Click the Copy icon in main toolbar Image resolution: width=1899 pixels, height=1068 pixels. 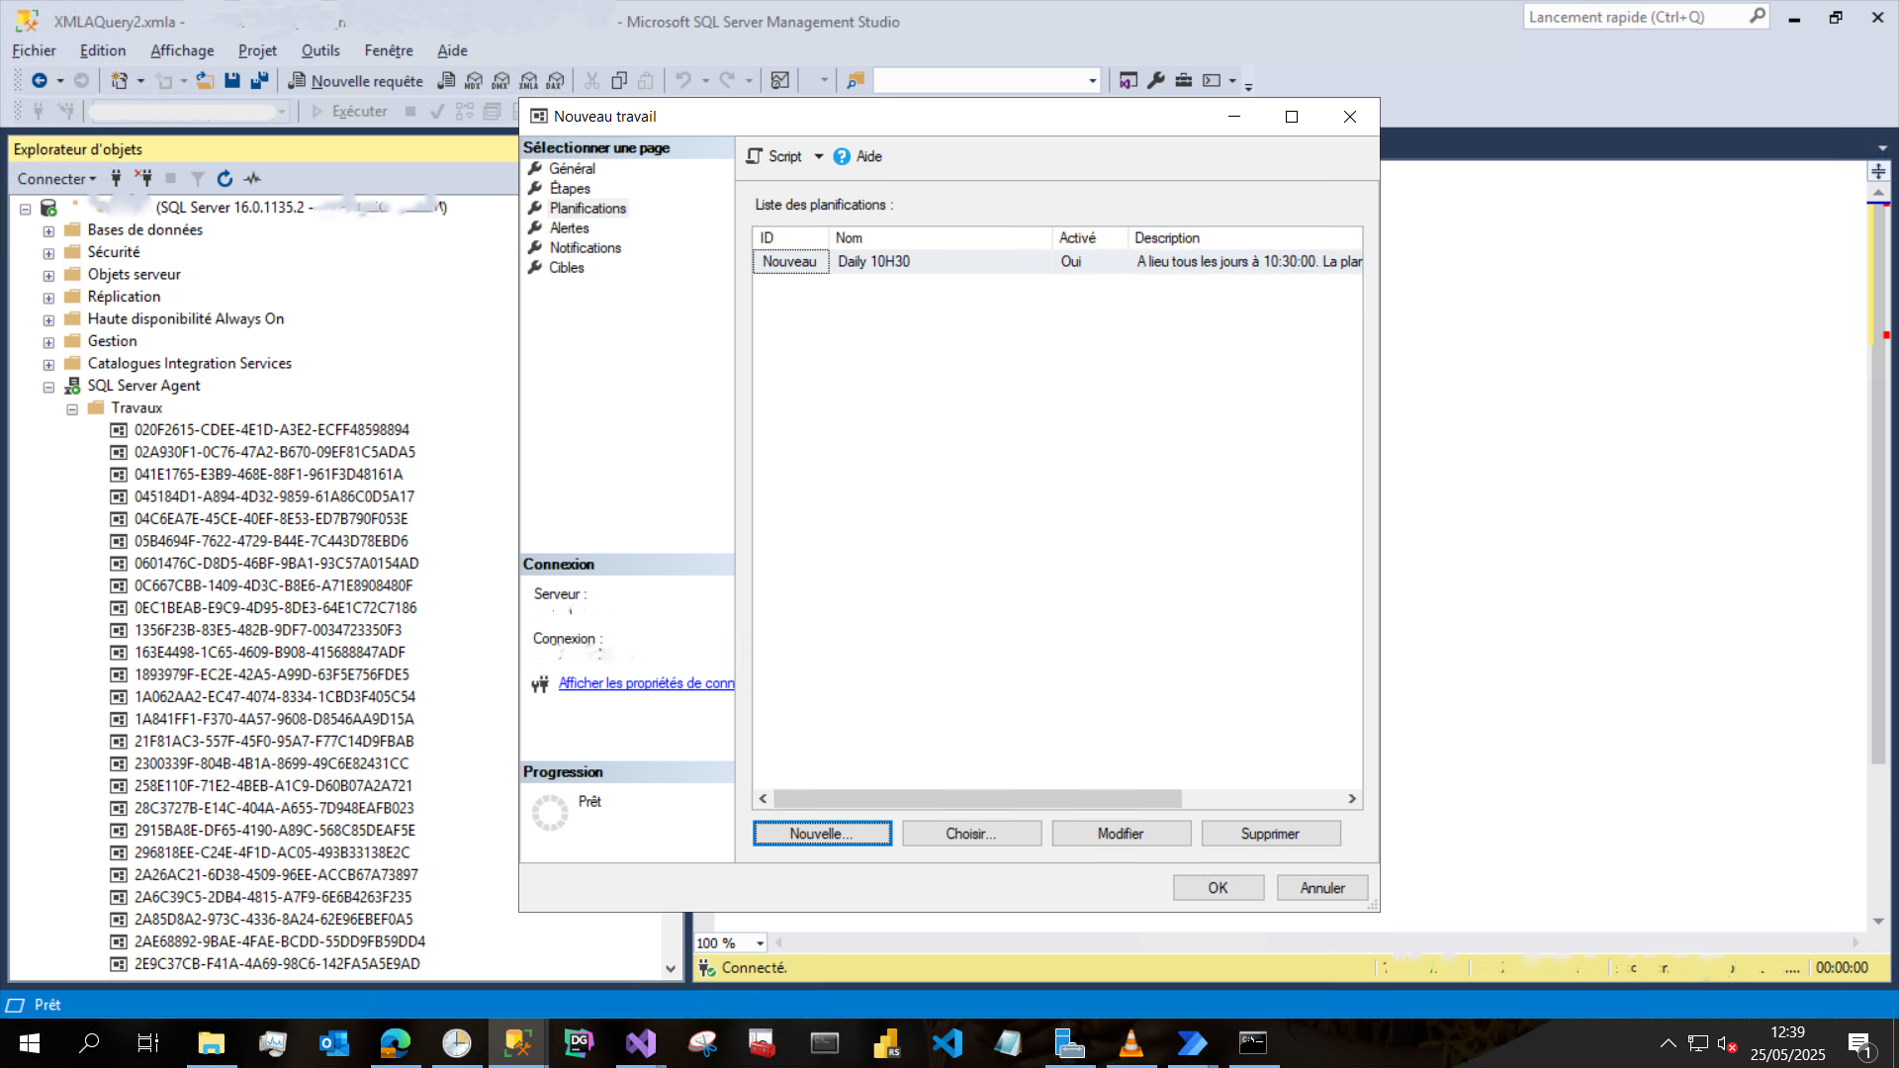click(619, 81)
